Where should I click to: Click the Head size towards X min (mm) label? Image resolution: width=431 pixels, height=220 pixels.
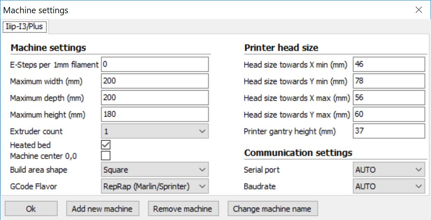coord(295,65)
